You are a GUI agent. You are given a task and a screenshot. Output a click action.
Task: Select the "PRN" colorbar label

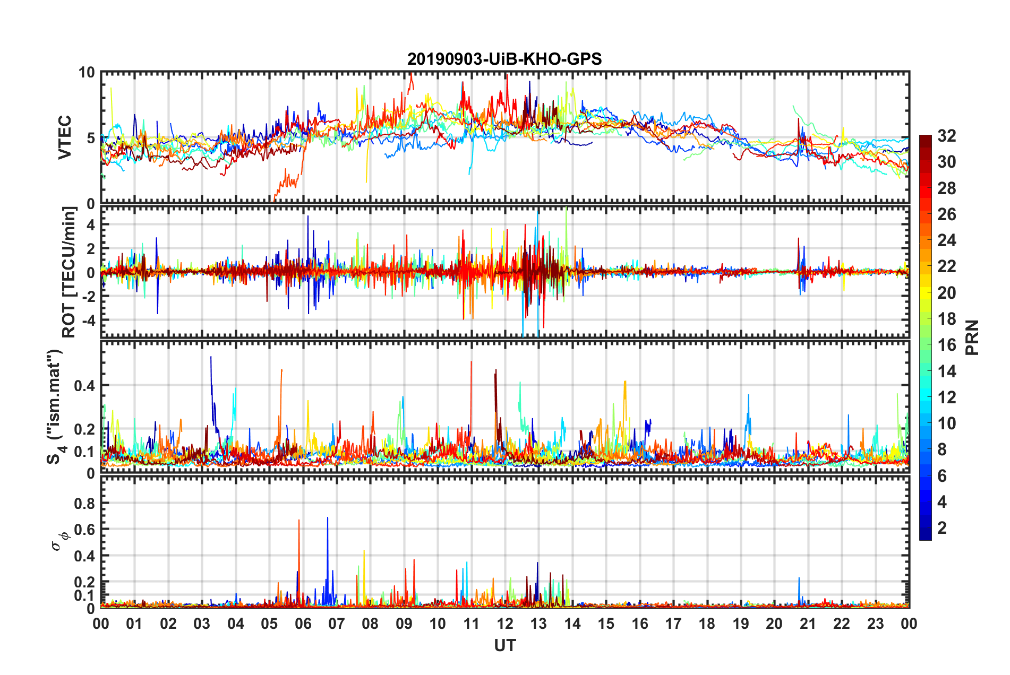tap(972, 337)
